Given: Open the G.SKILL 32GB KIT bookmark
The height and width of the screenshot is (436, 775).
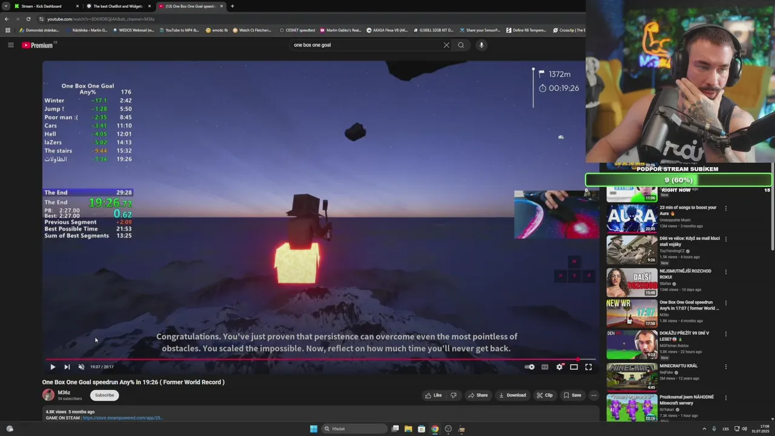Looking at the screenshot, I should tap(433, 30).
